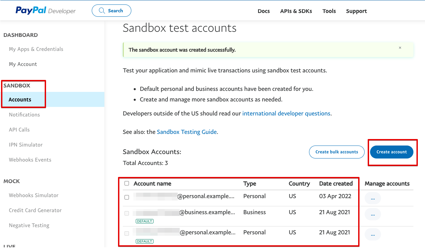The width and height of the screenshot is (425, 248).
Task: Open Negative Testing in the sidebar
Action: (x=29, y=225)
